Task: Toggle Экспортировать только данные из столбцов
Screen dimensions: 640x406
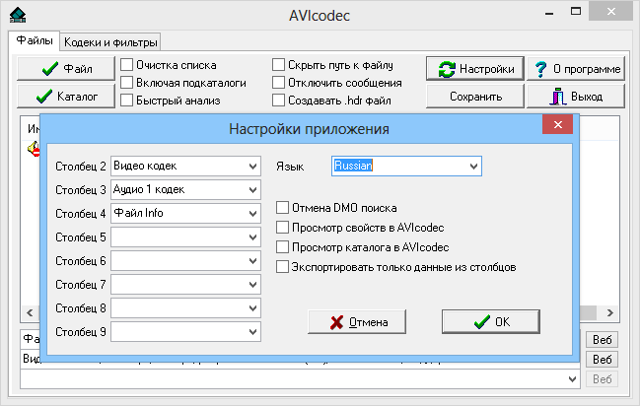Action: [x=282, y=267]
